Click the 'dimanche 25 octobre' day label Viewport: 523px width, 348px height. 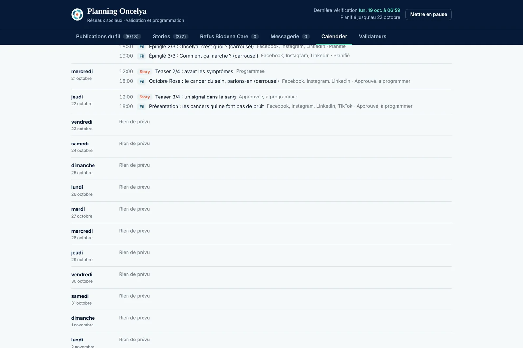coord(83,169)
